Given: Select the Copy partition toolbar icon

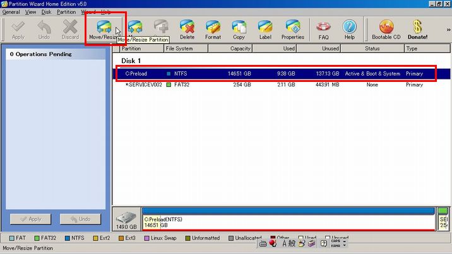Looking at the screenshot, I should pyautogui.click(x=239, y=30).
